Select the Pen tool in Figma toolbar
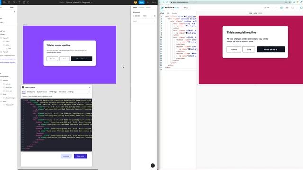 pyautogui.click(x=14, y=2)
